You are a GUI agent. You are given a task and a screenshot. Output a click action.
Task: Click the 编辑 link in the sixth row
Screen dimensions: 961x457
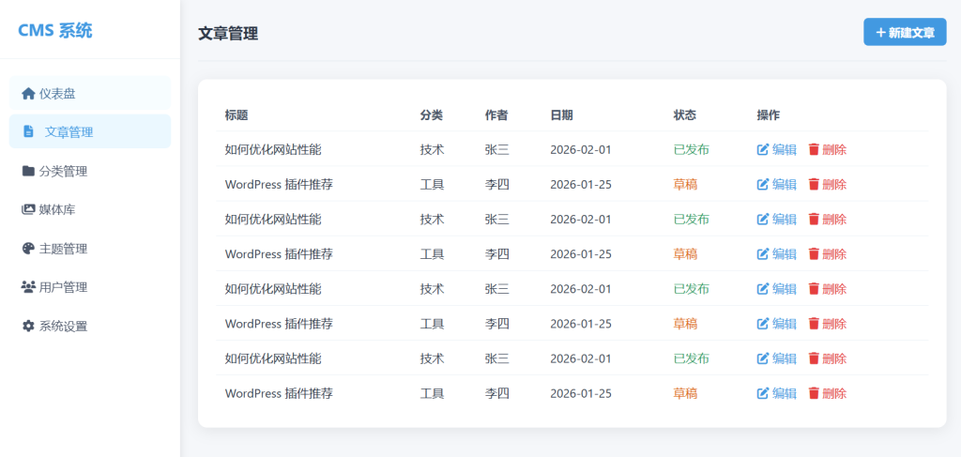pos(784,324)
